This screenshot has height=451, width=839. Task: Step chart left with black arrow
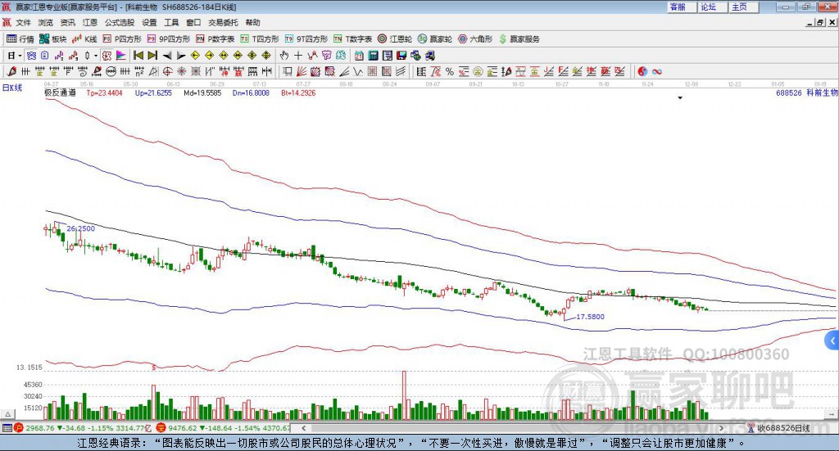point(167,56)
